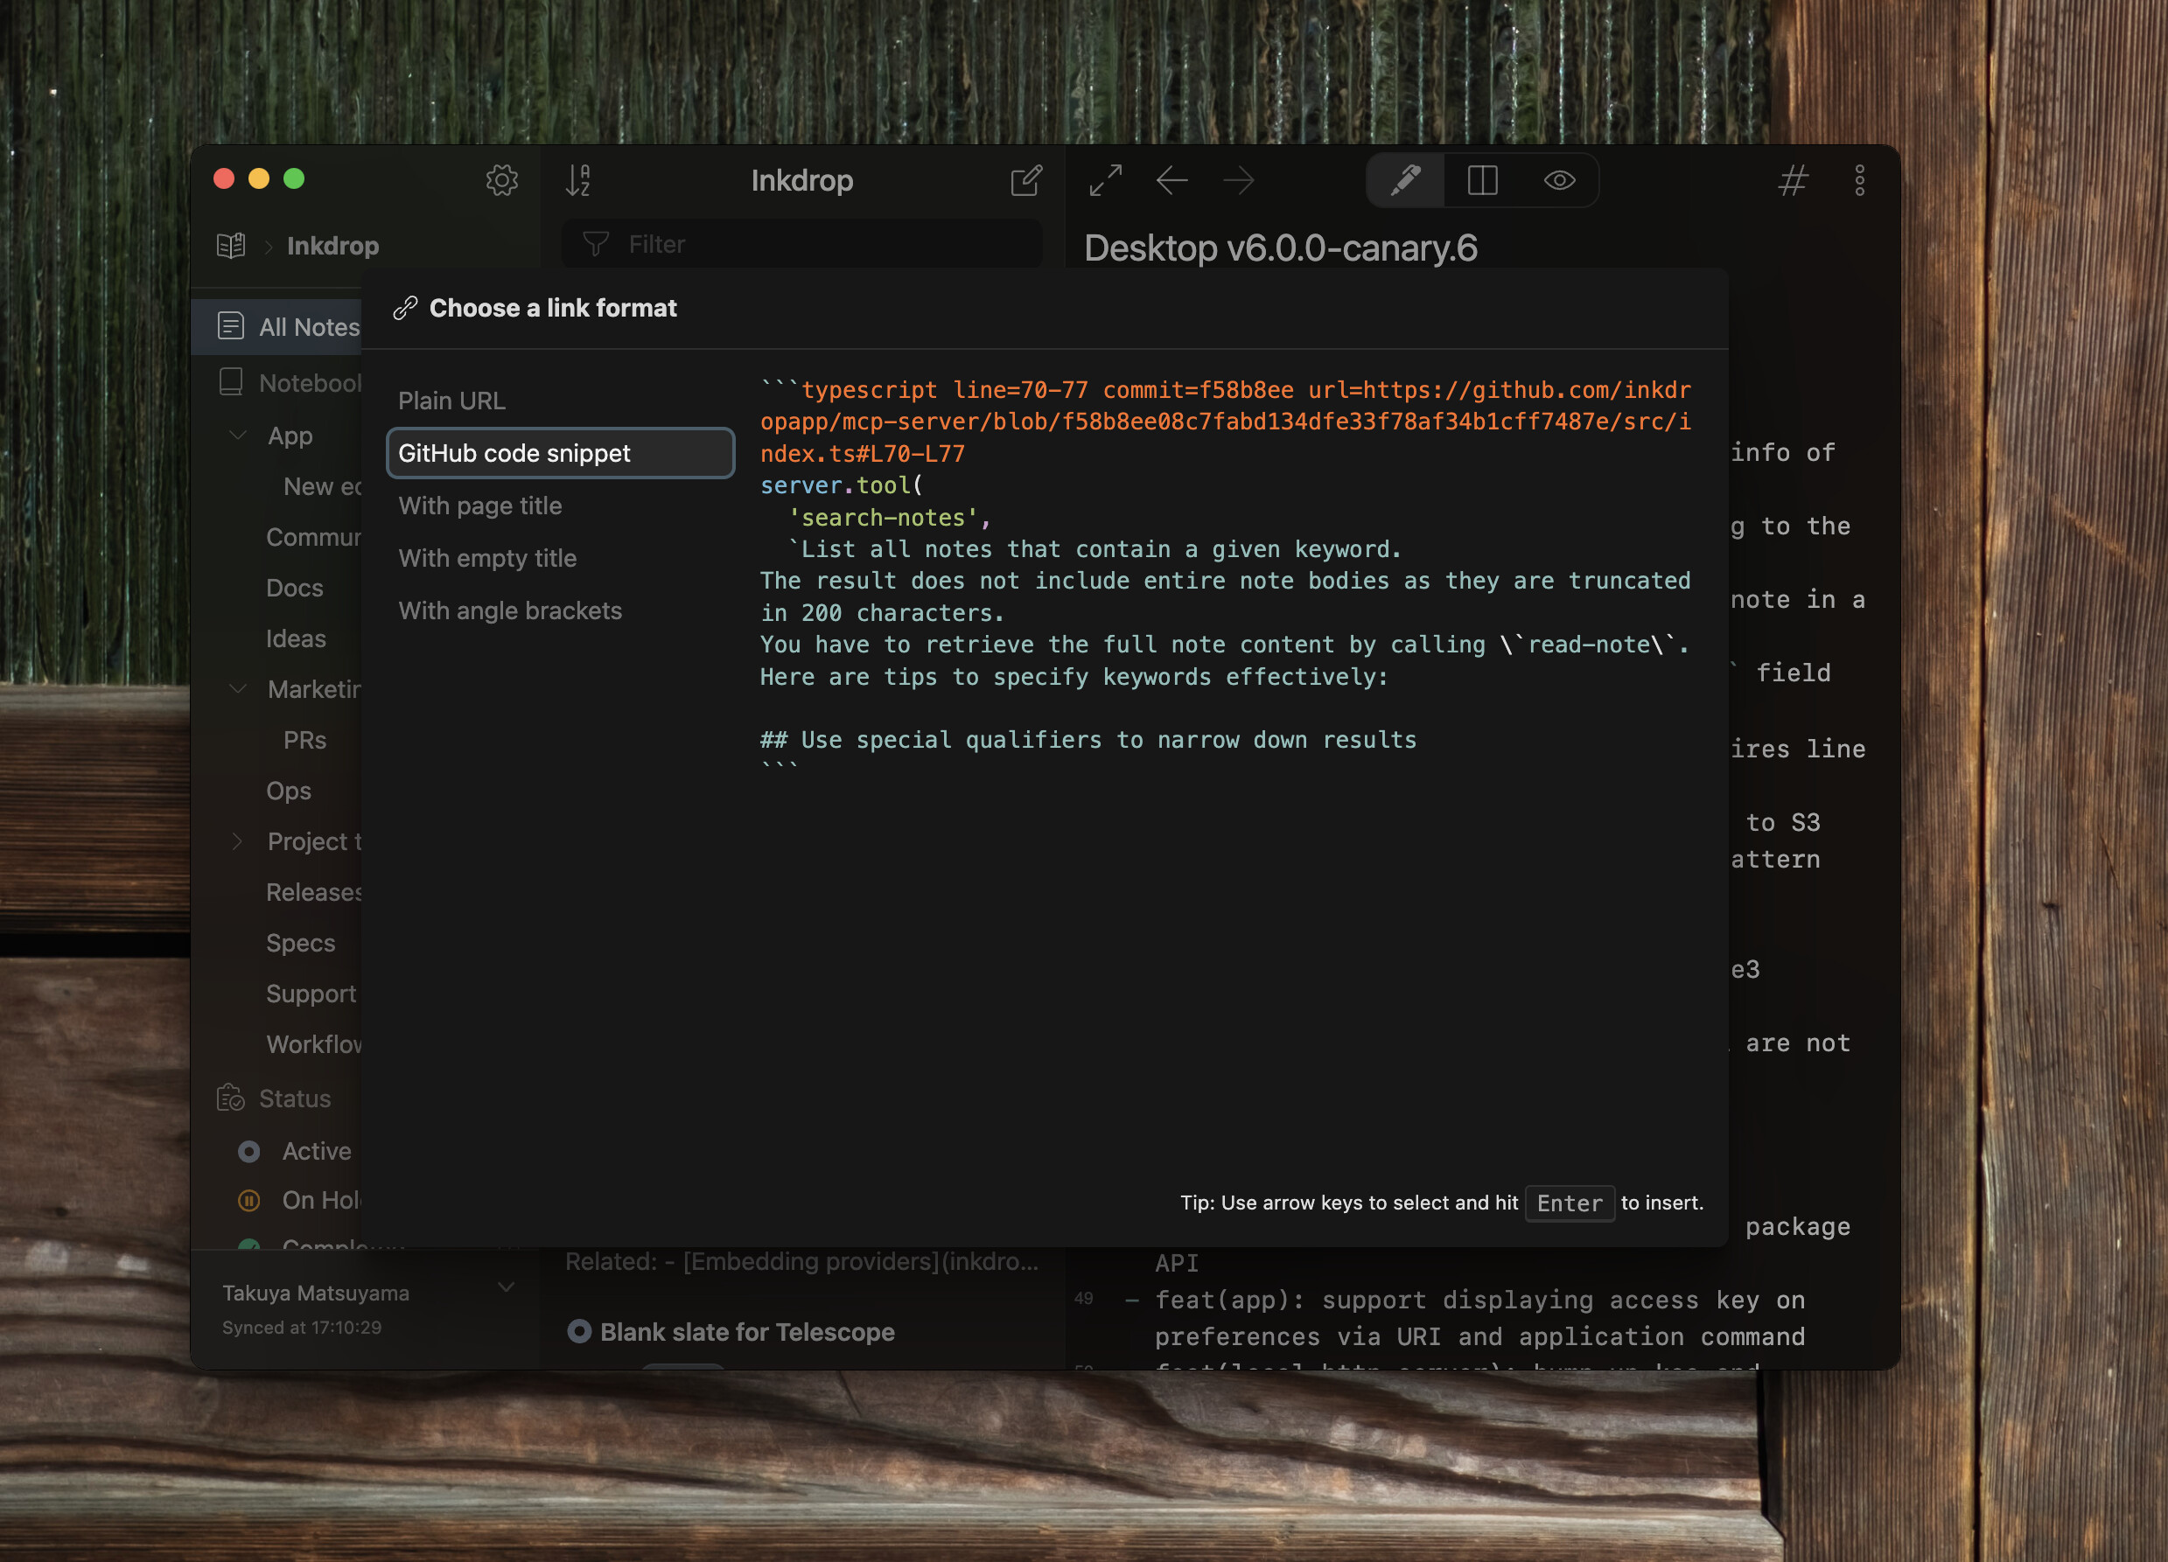Screen dimensions: 2168x1562
Task: Switch to editor mode with pencil icon
Action: [x=1405, y=179]
